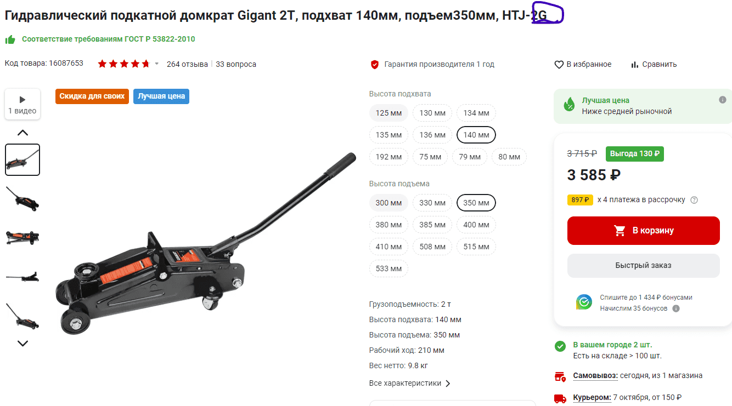The image size is (732, 406).
Task: Show next thumbnails with the down chevron
Action: click(22, 344)
